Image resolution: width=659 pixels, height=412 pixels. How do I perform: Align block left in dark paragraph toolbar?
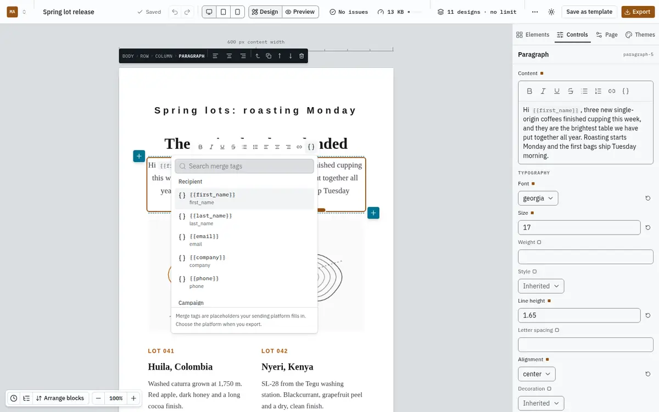coord(215,56)
